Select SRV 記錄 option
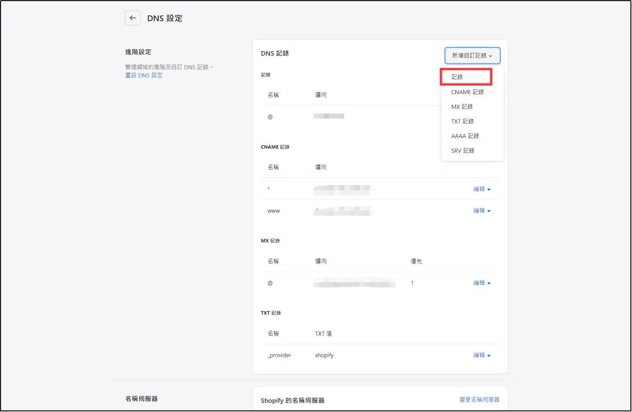 pos(463,150)
